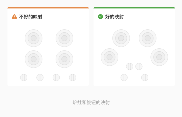
Task: Click far-left lower burner in good mapping panel
Action: click(x=109, y=57)
